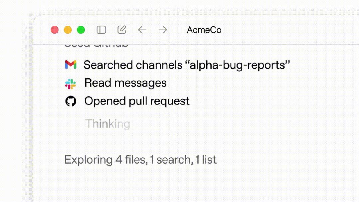This screenshot has height=202, width=359.
Task: Close the window with the red button
Action: coord(55,30)
